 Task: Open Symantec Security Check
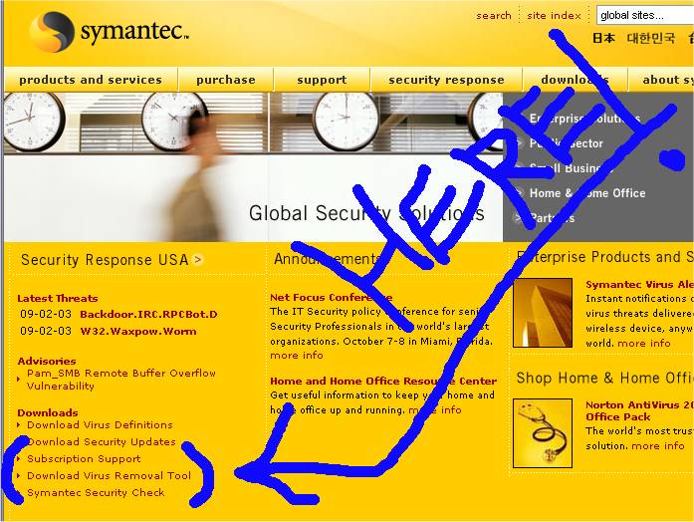(96, 492)
